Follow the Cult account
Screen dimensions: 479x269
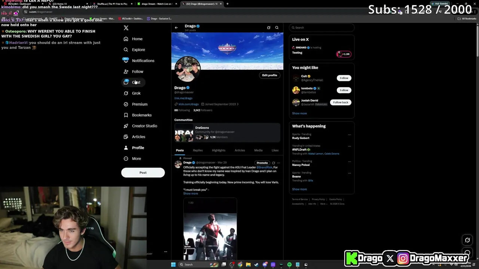coord(344,78)
